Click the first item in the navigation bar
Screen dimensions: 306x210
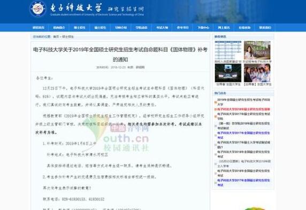click(x=39, y=28)
